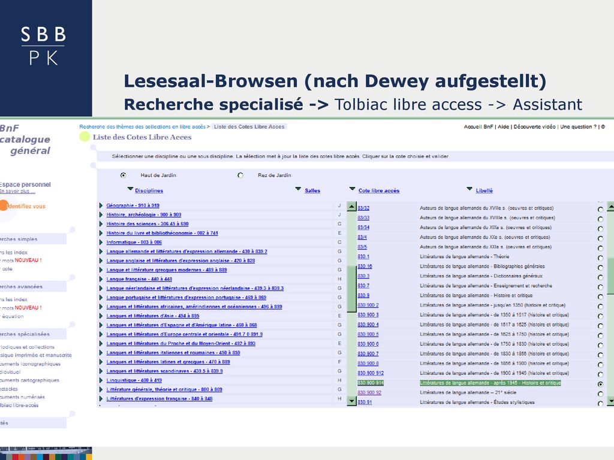Viewport: 614px width, 460px height.
Task: Select the Rez de Jardin radio button
Action: tap(240, 175)
